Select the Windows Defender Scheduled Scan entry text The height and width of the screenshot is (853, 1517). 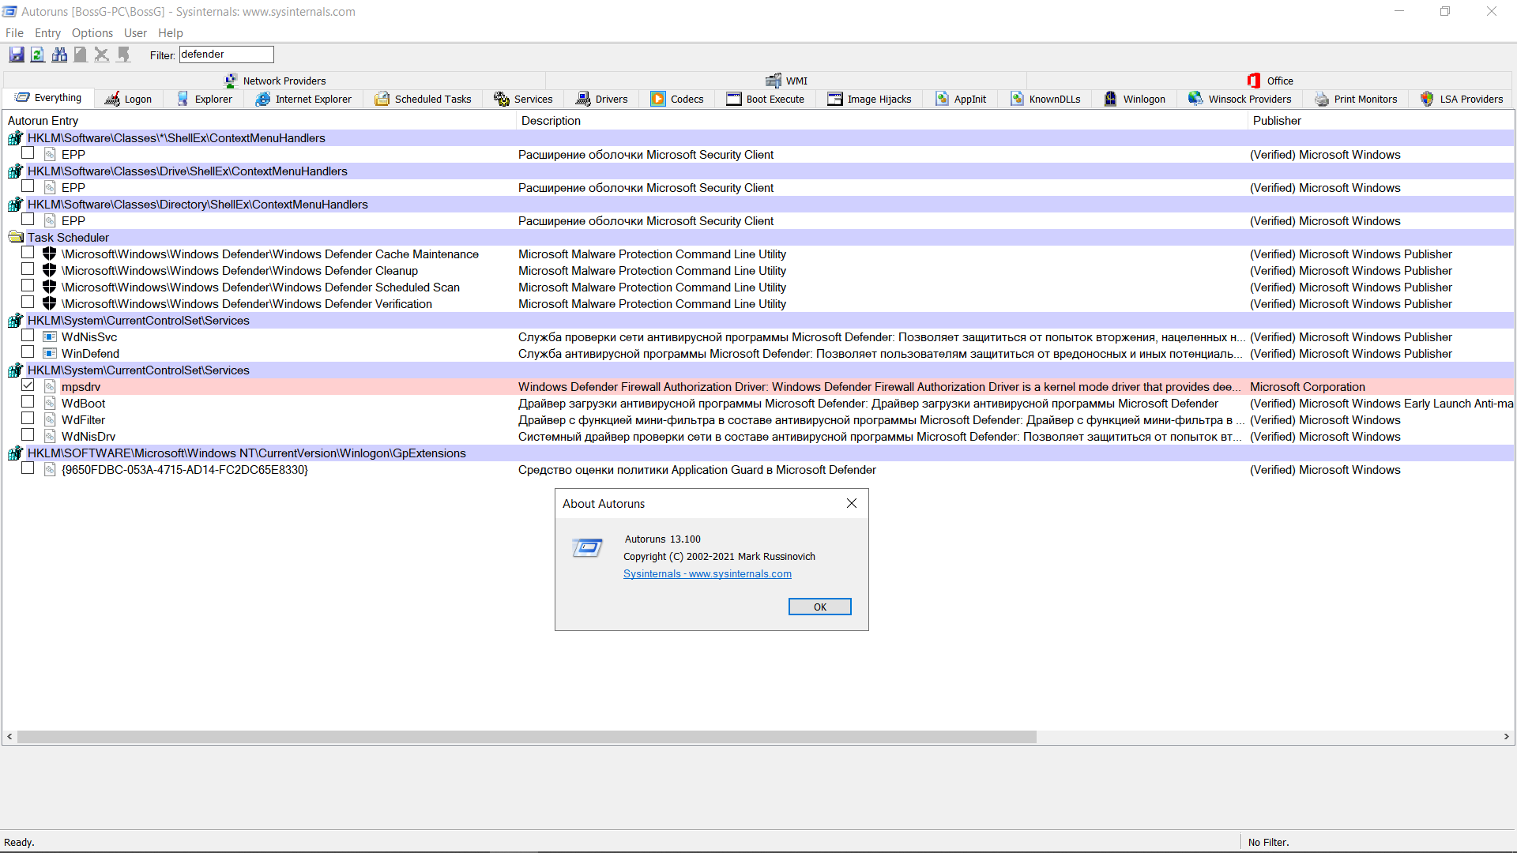pos(261,287)
